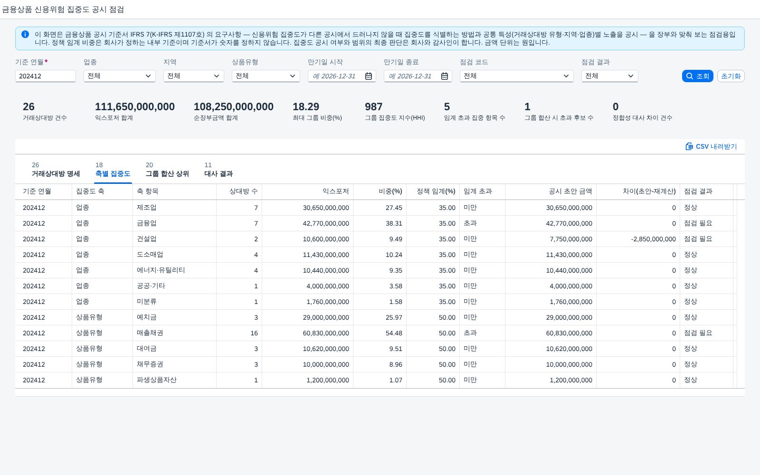Select the 대여금 cell
Screen dimensions: 760x475
point(175,349)
